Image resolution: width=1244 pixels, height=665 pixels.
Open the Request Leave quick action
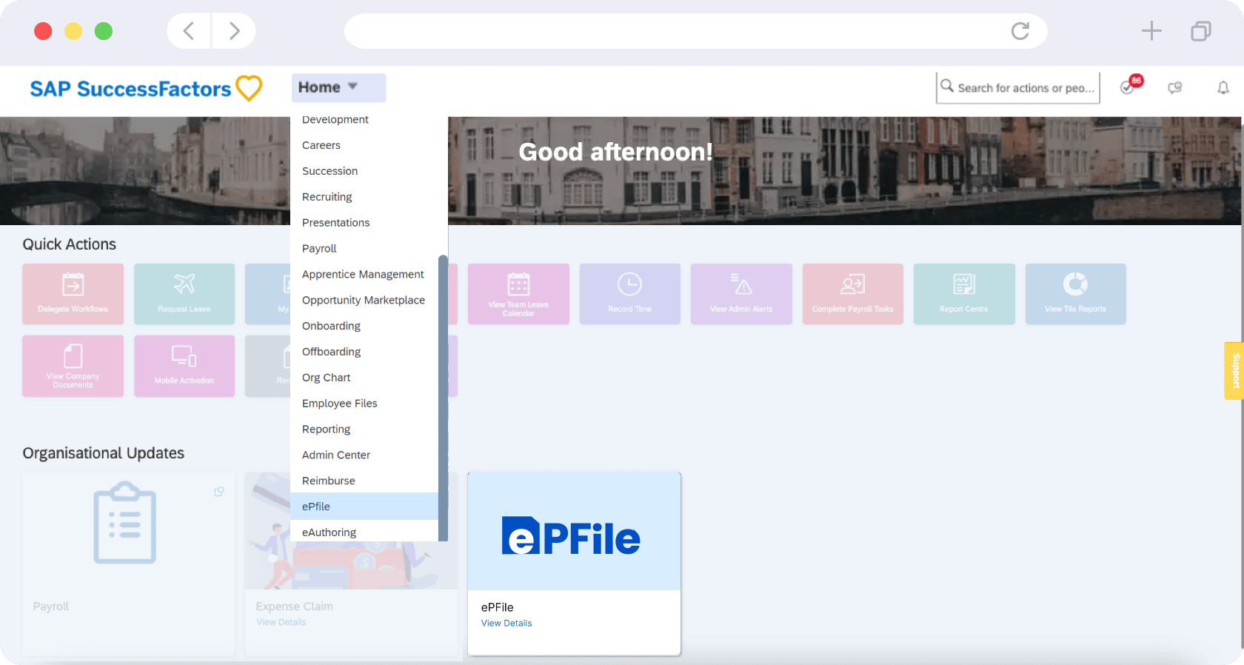click(x=184, y=294)
